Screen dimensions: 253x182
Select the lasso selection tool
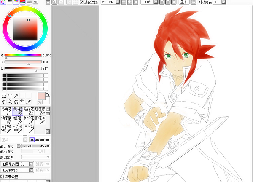[x=10, y=96]
